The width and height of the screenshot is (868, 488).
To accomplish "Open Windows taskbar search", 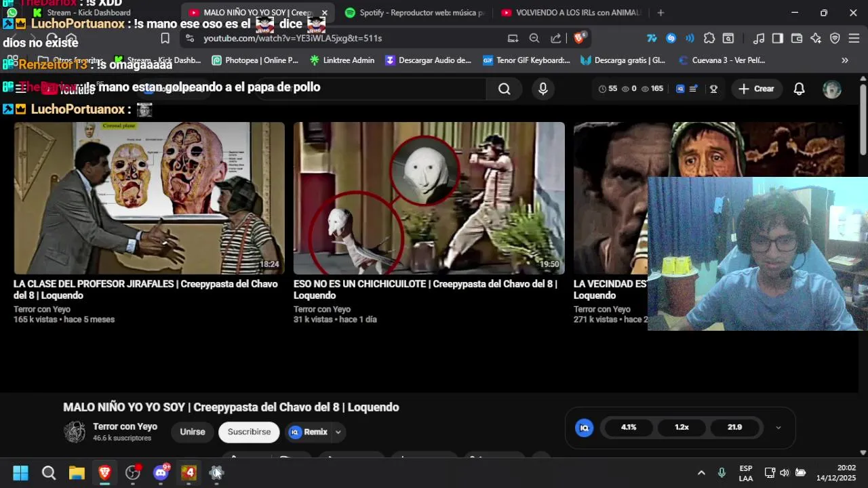I will coord(49,472).
